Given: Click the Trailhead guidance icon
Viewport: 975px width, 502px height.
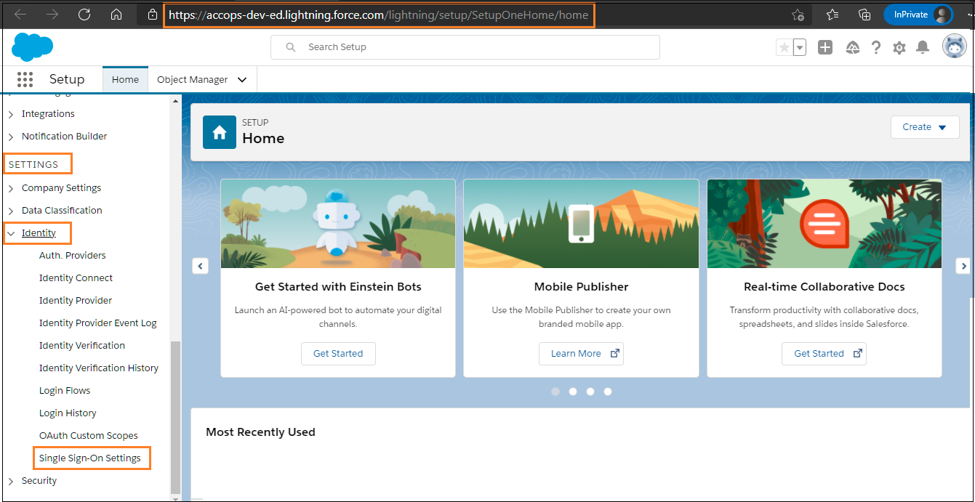Looking at the screenshot, I should point(854,47).
